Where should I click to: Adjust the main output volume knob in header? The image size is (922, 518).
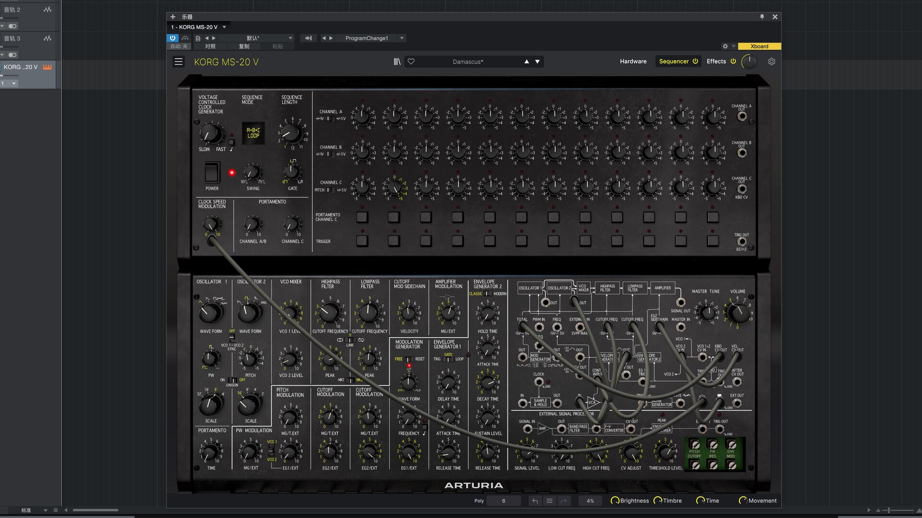pyautogui.click(x=749, y=61)
